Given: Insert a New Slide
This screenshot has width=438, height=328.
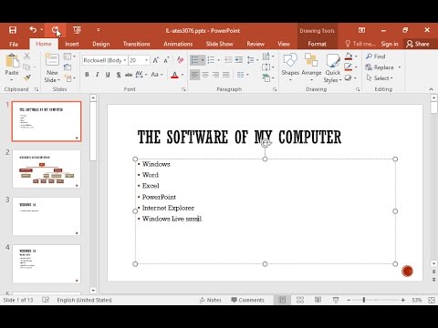Looking at the screenshot, I should pos(52,67).
